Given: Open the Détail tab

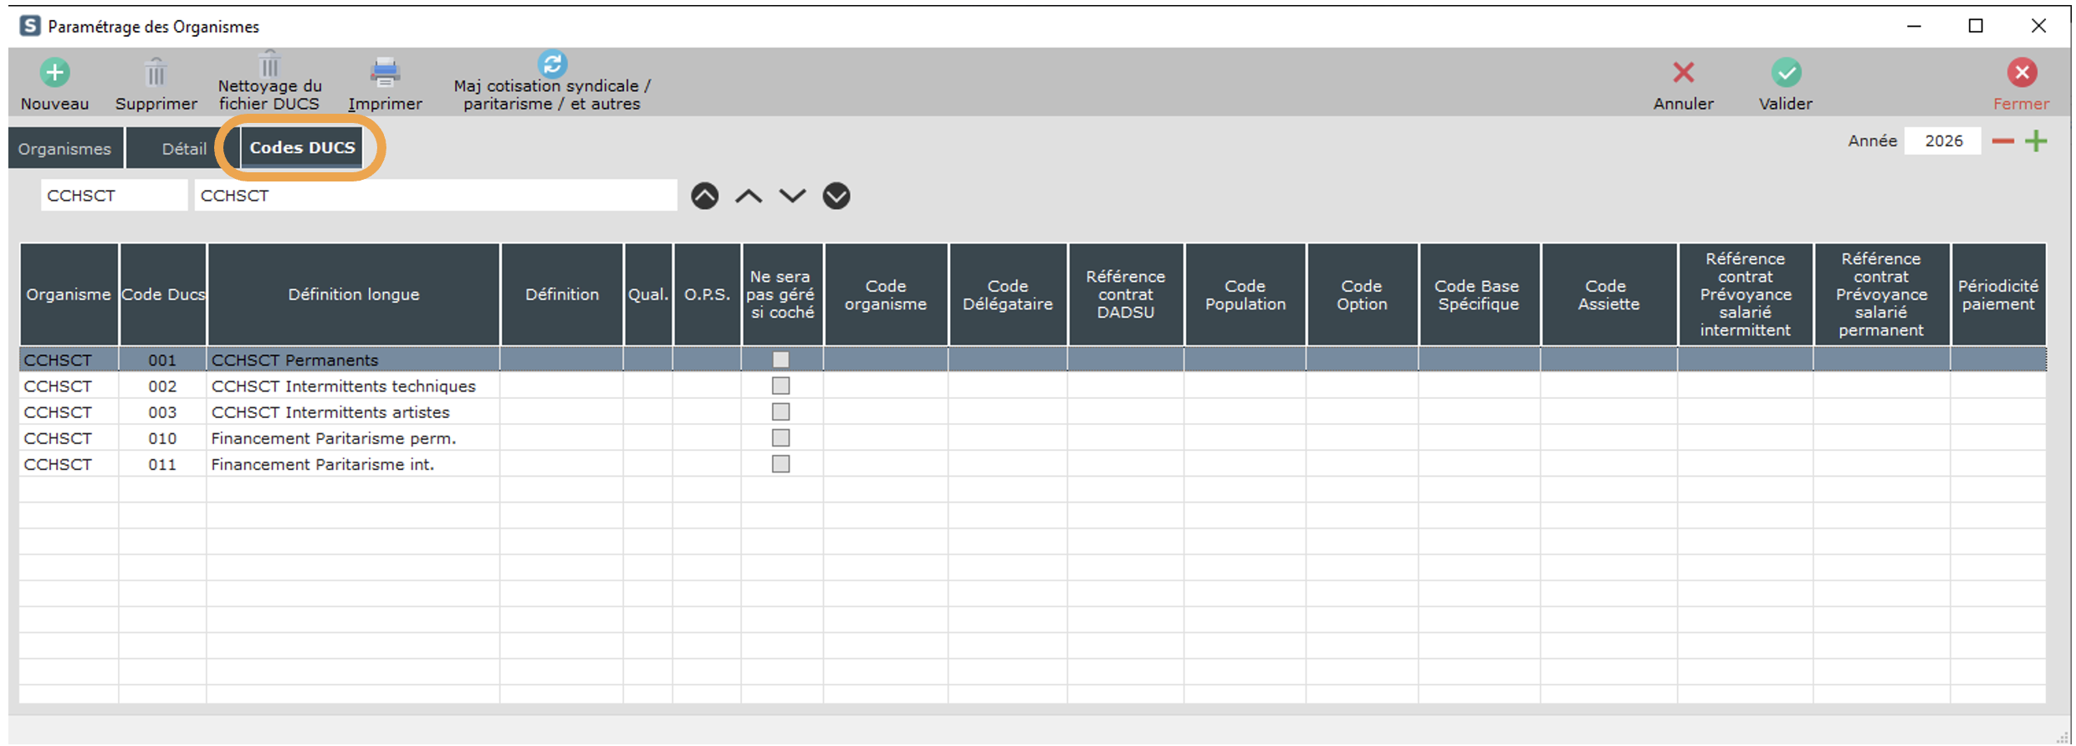Looking at the screenshot, I should click(x=183, y=149).
